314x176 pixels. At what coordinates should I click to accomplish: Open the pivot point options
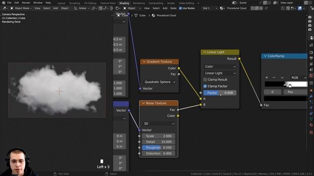coord(94,8)
